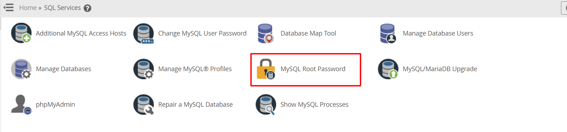The height and width of the screenshot is (132, 567).
Task: Launch the phpMyAdmin user icon
Action: 21,104
